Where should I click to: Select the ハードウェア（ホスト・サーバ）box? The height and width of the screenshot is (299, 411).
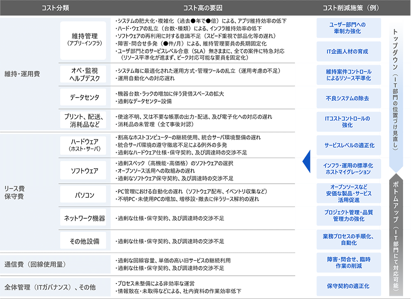[83, 145]
